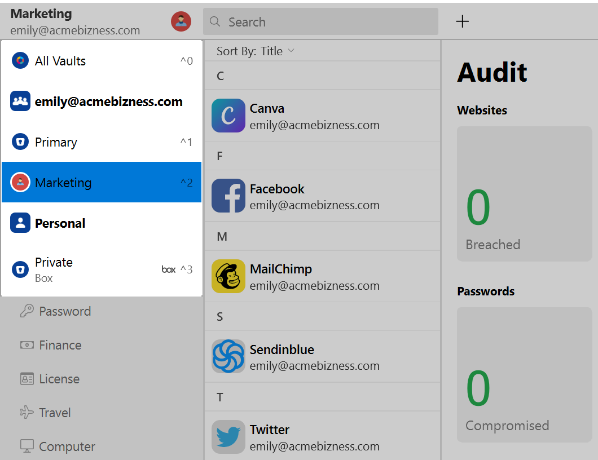Click the ID card icon next to License

27,379
